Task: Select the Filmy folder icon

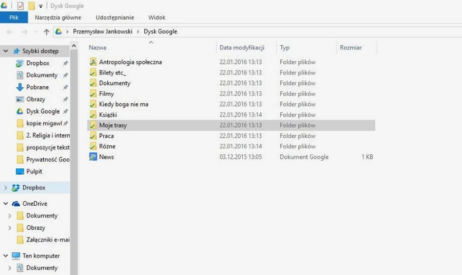Action: click(x=93, y=93)
